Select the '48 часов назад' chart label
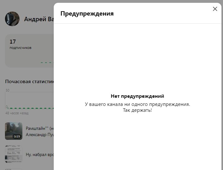 [x=17, y=113]
